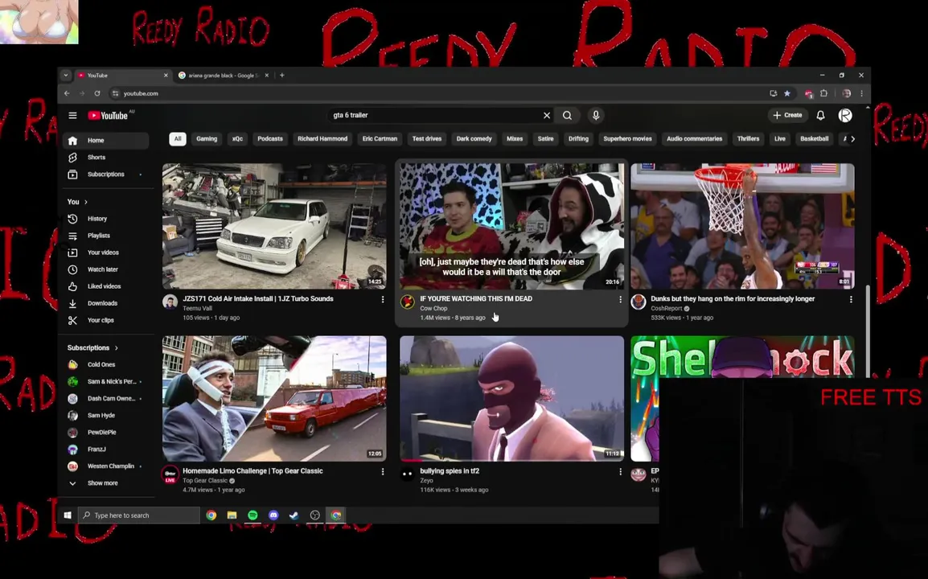This screenshot has width=928, height=579.
Task: Start voice search with microphone icon
Action: click(x=596, y=116)
